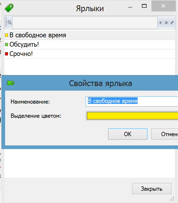Click the yellow square beside В свободное время
This screenshot has width=178, height=203.
coord(7,35)
